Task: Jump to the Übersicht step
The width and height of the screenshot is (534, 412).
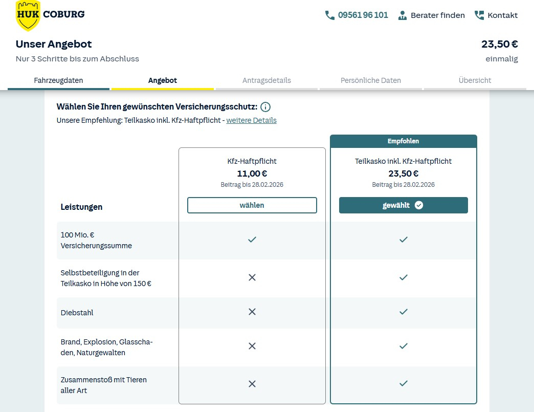Action: pos(475,80)
